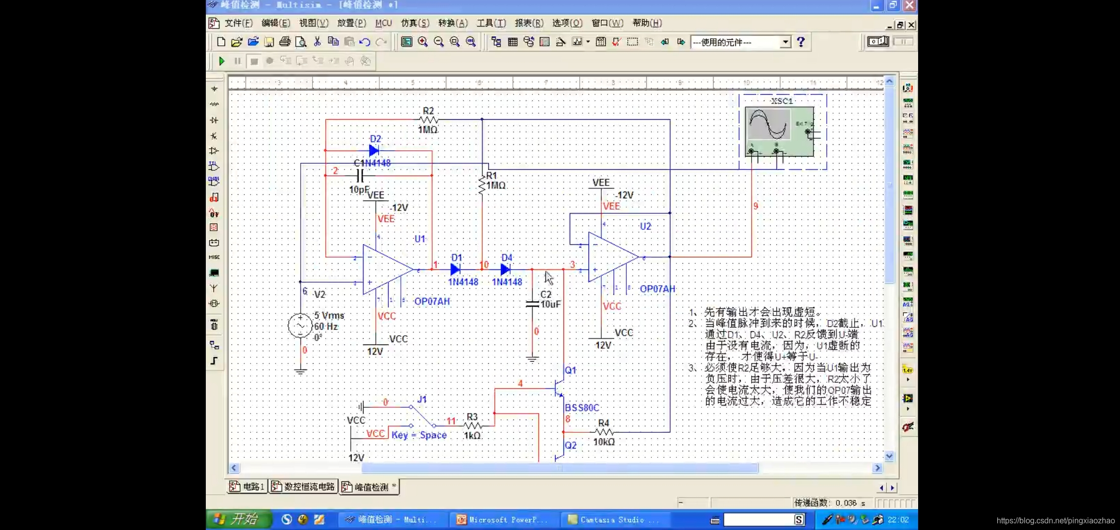The height and width of the screenshot is (530, 1120).
Task: Switch to Microsoft PowerPoint taskbar button
Action: click(502, 519)
